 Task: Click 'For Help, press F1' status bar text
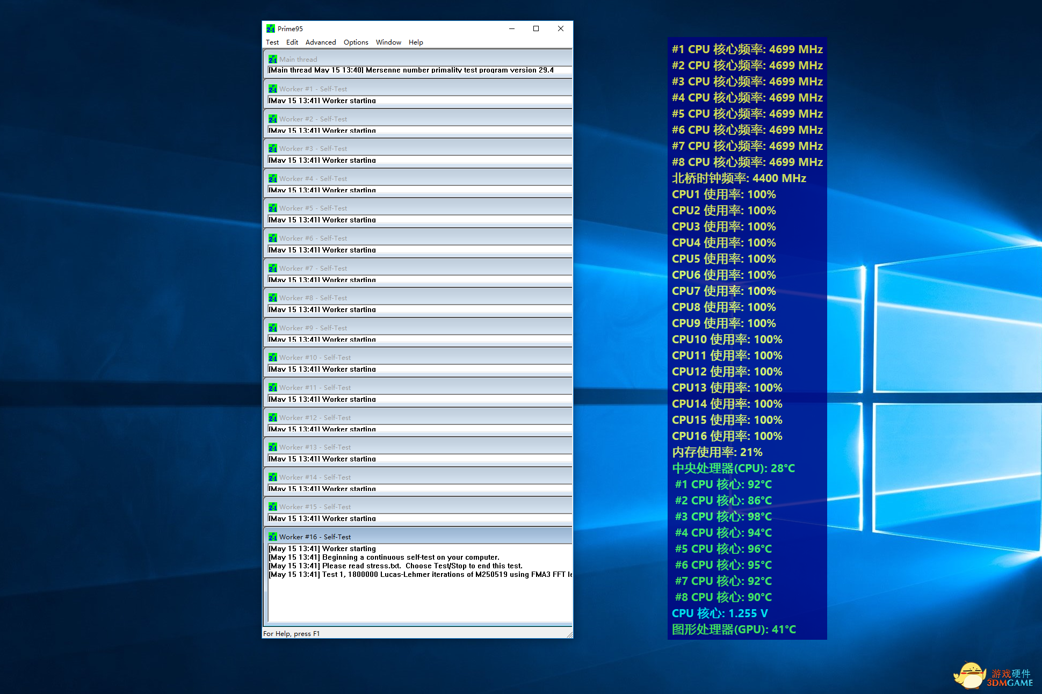pyautogui.click(x=292, y=634)
